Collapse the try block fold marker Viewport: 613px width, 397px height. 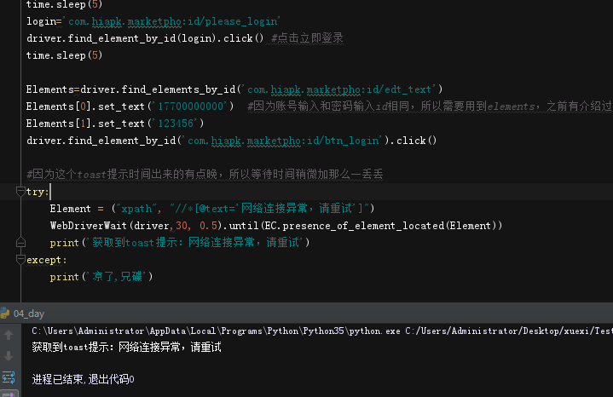tap(20, 192)
